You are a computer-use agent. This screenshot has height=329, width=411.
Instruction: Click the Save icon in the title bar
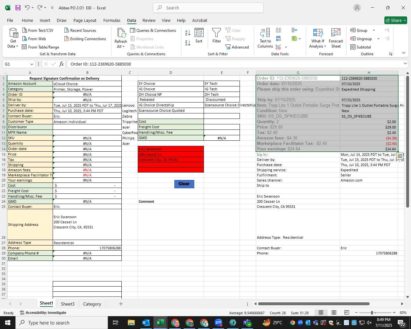(x=18, y=8)
